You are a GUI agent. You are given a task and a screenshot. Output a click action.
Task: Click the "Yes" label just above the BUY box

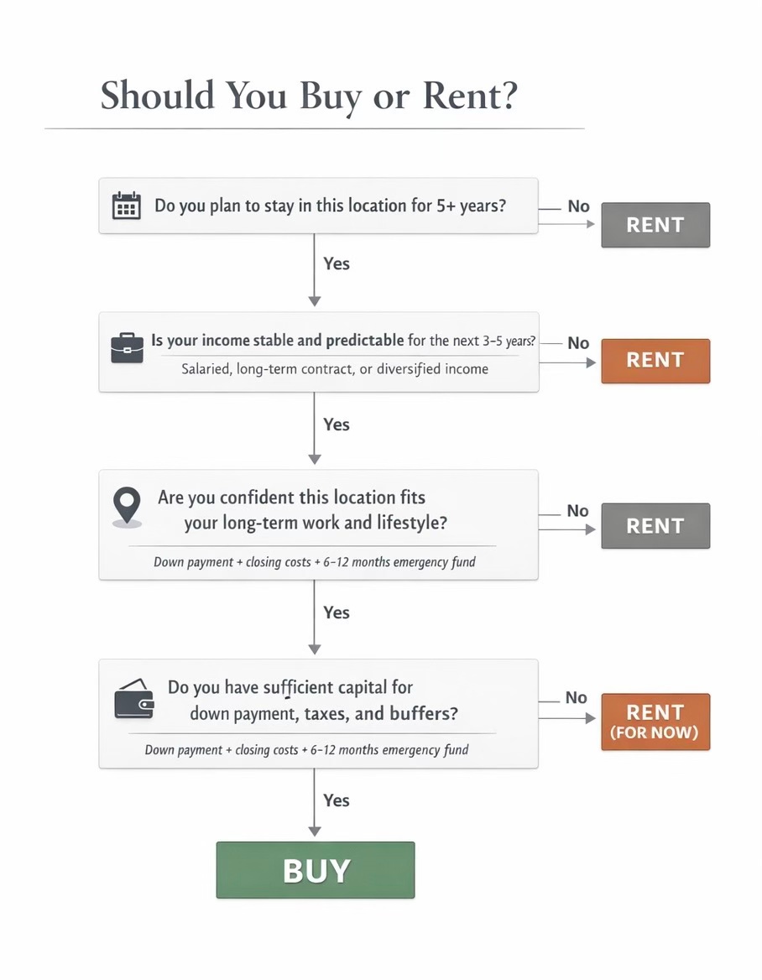[x=337, y=800]
